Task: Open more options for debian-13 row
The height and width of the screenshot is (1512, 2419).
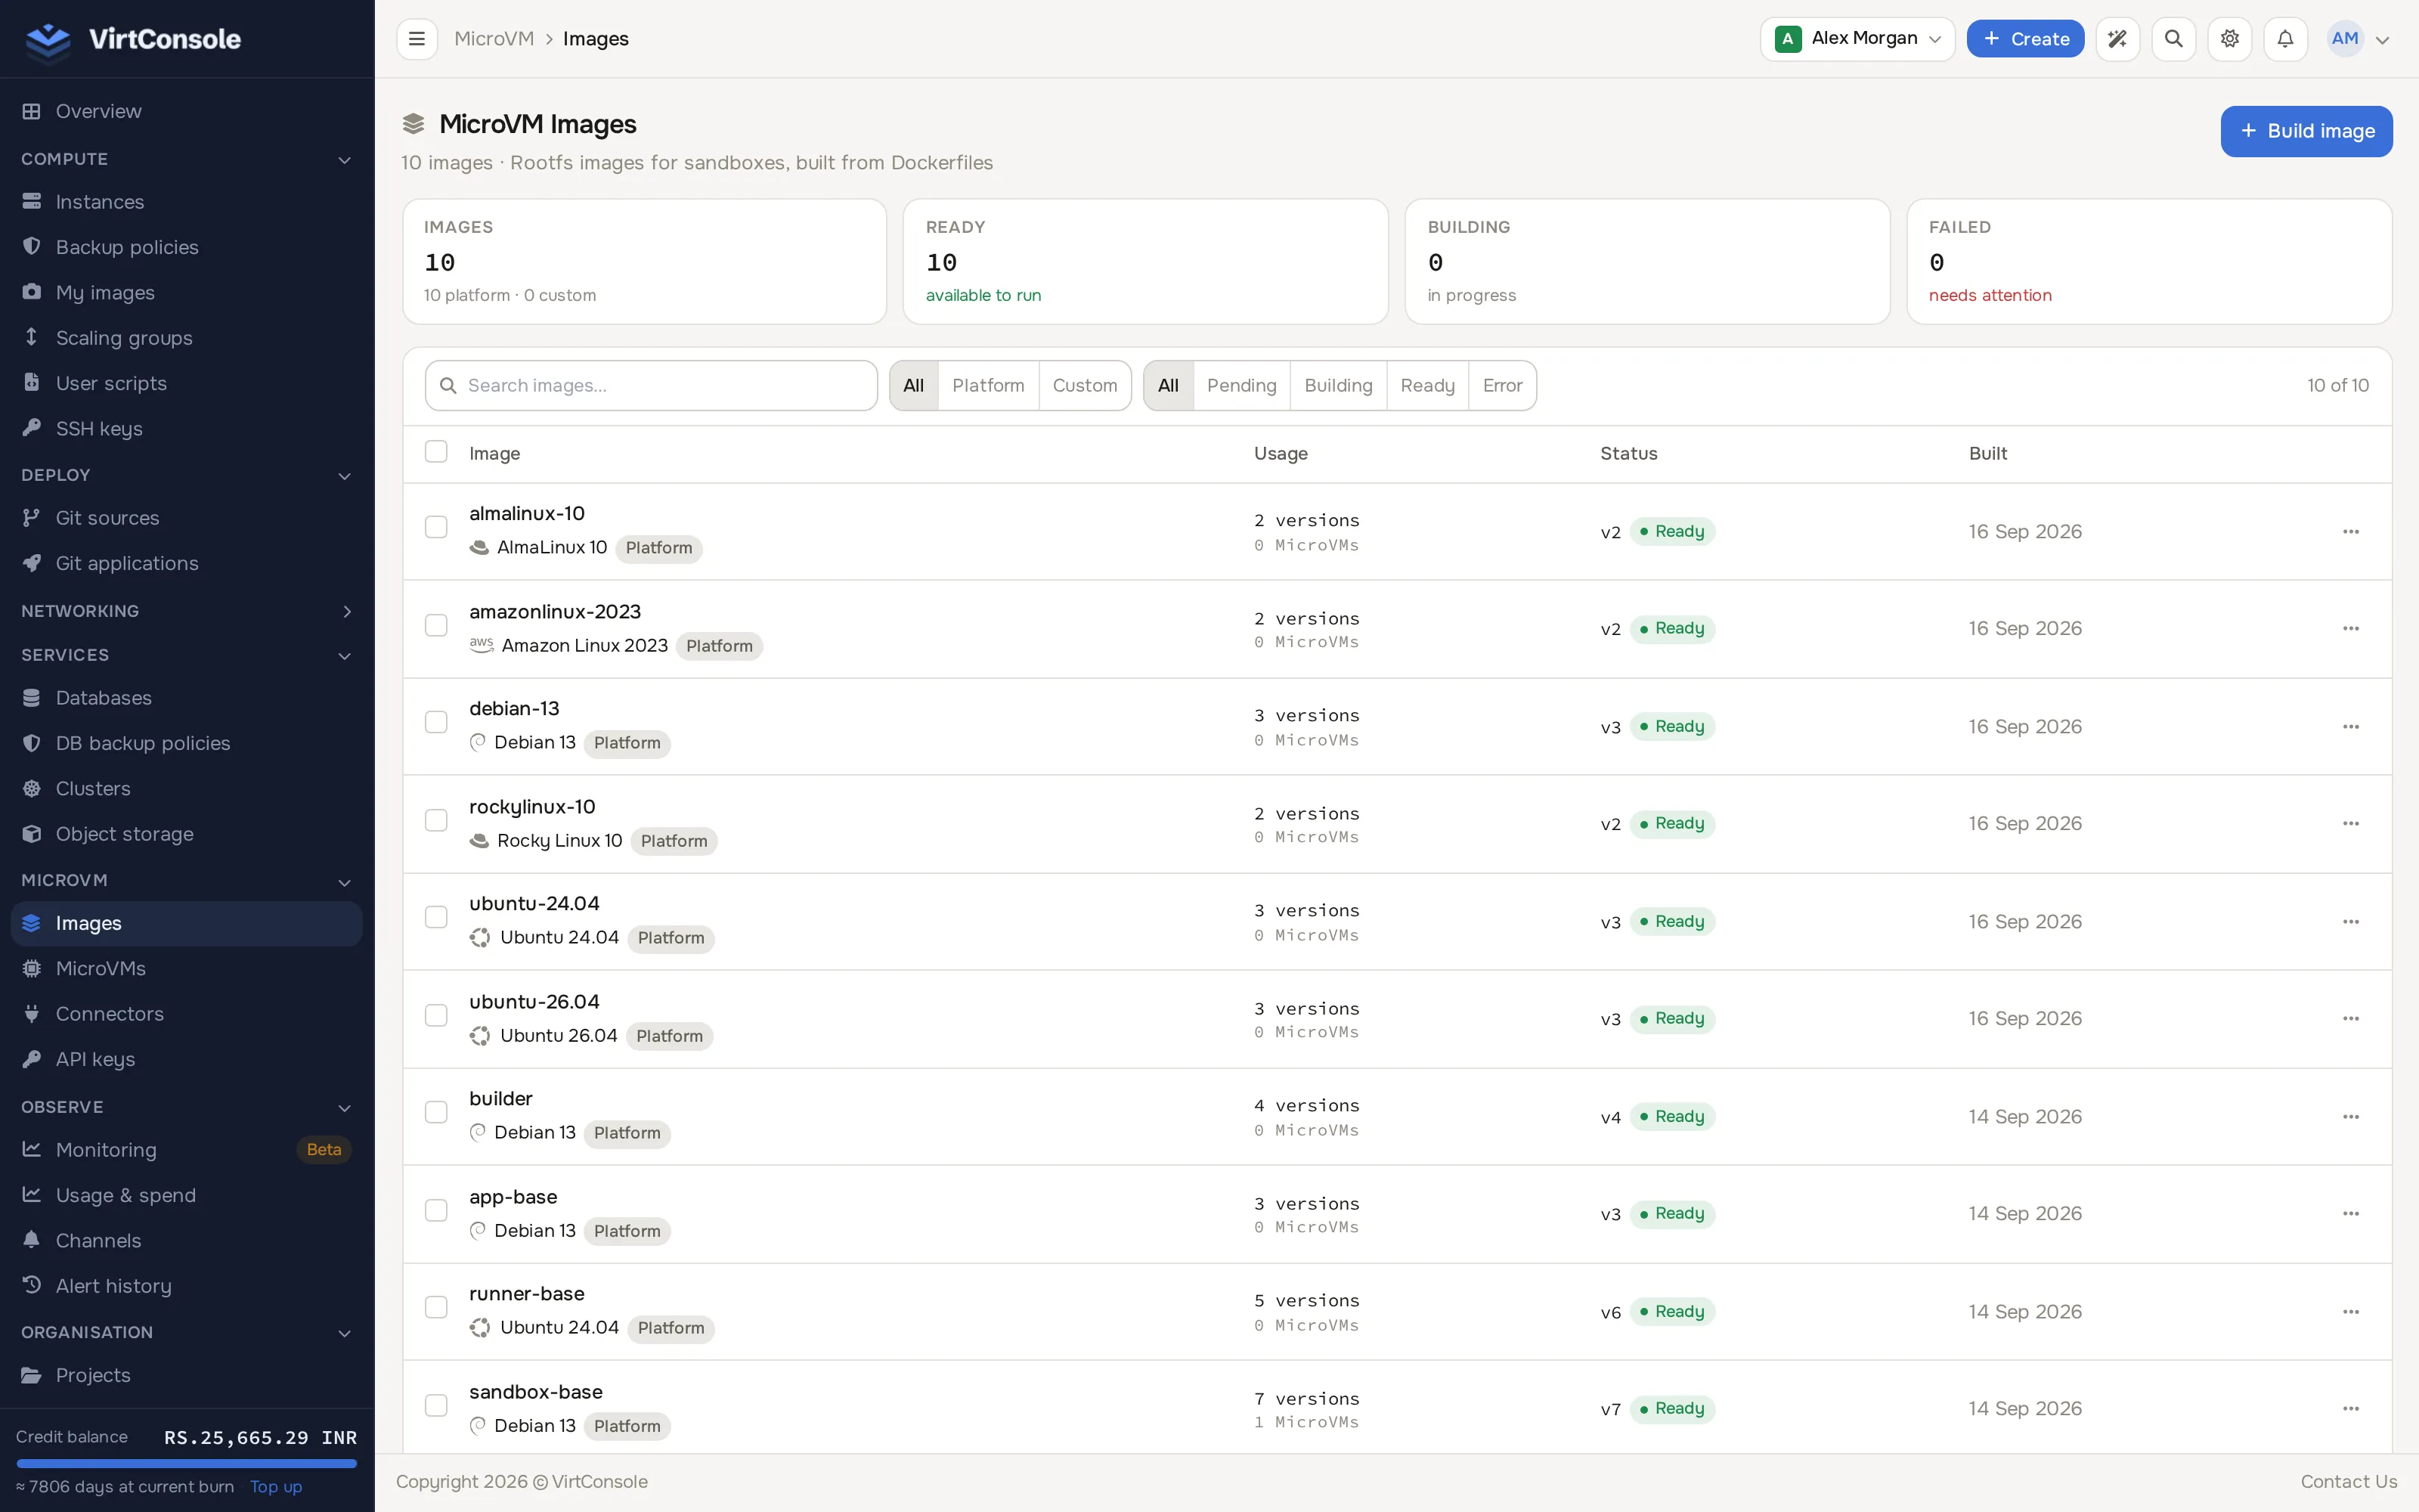Action: (x=2351, y=727)
